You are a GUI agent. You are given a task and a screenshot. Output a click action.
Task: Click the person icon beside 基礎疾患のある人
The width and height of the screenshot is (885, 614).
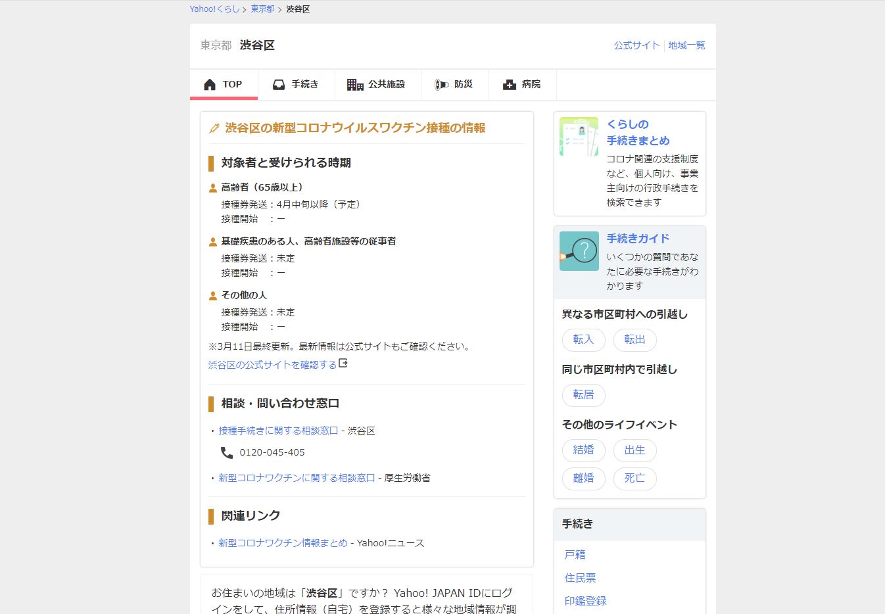[212, 242]
